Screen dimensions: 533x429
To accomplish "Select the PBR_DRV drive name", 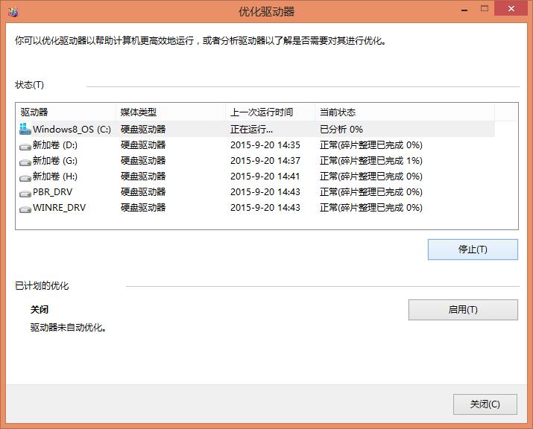I will pyautogui.click(x=53, y=192).
